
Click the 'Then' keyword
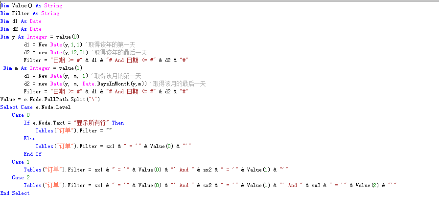click(x=118, y=123)
